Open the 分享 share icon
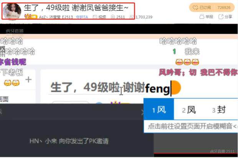 (221, 16)
